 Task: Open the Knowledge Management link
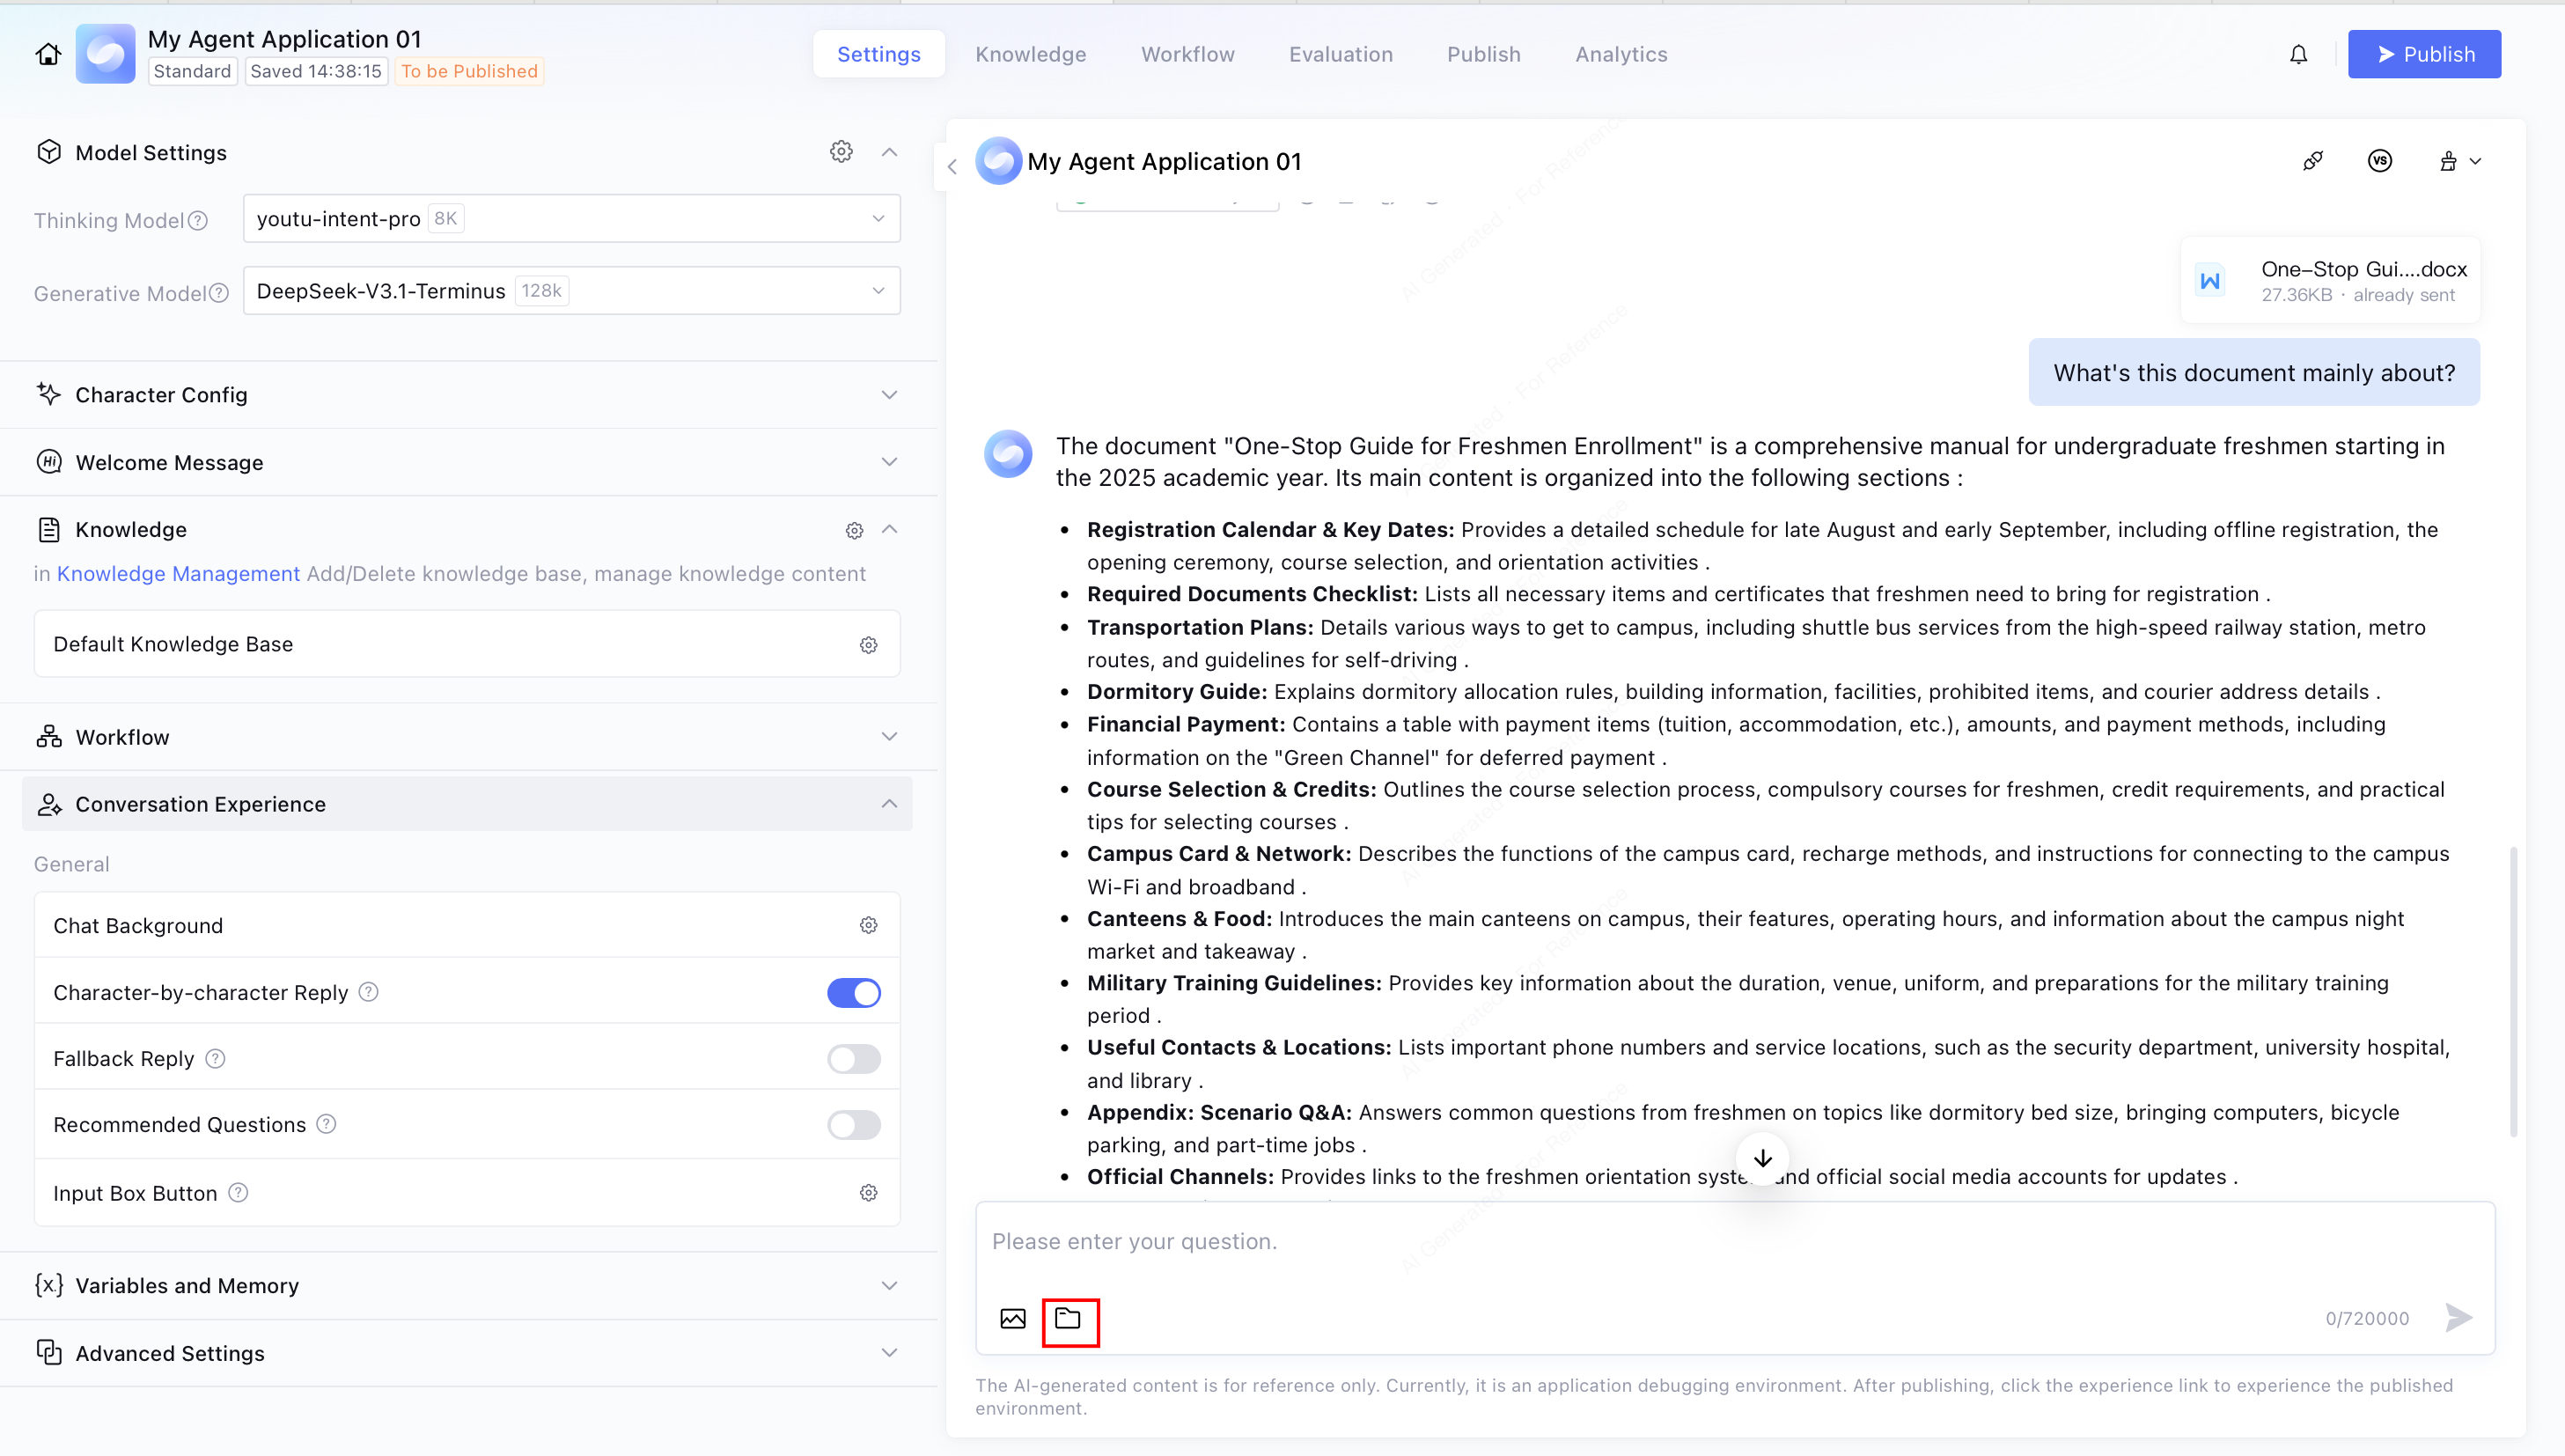pyautogui.click(x=178, y=573)
